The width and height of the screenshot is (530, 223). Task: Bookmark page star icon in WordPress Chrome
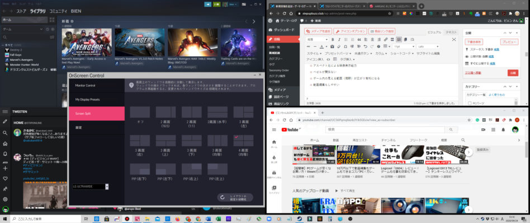pyautogui.click(x=390, y=13)
